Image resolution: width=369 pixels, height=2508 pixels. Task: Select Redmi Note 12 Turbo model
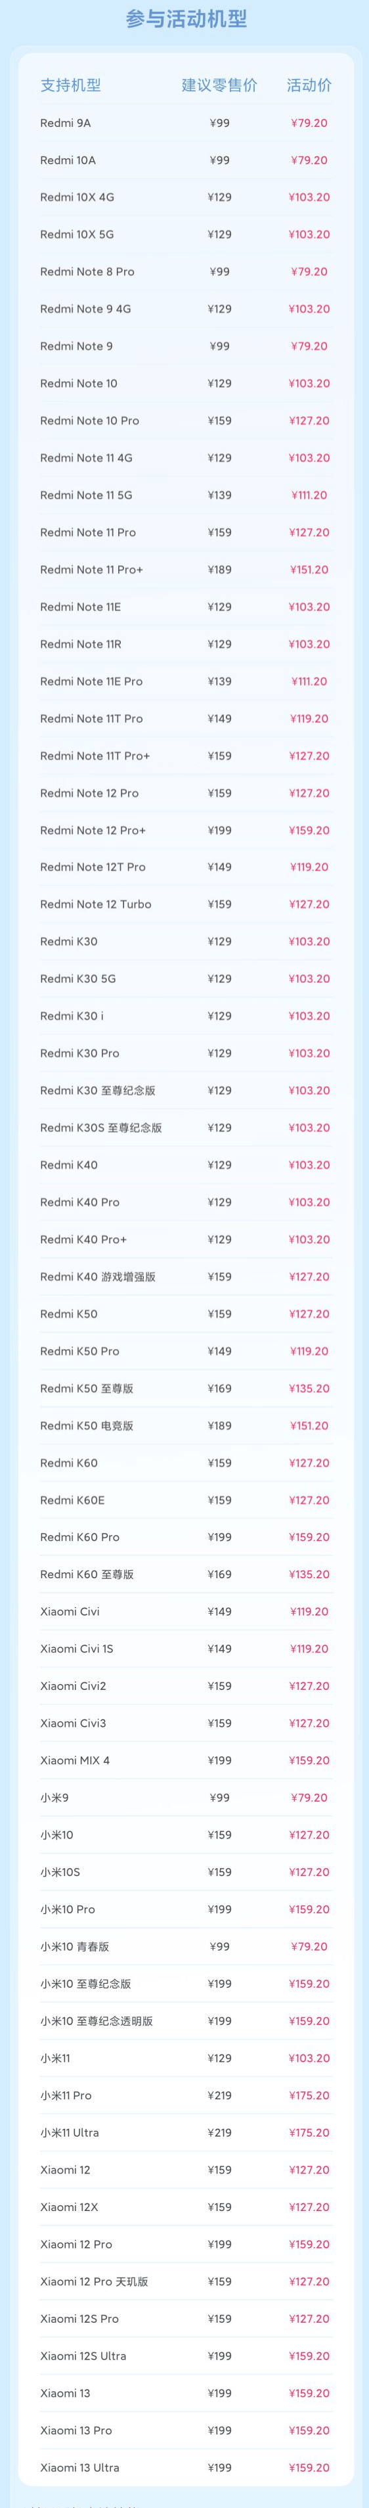pos(95,905)
